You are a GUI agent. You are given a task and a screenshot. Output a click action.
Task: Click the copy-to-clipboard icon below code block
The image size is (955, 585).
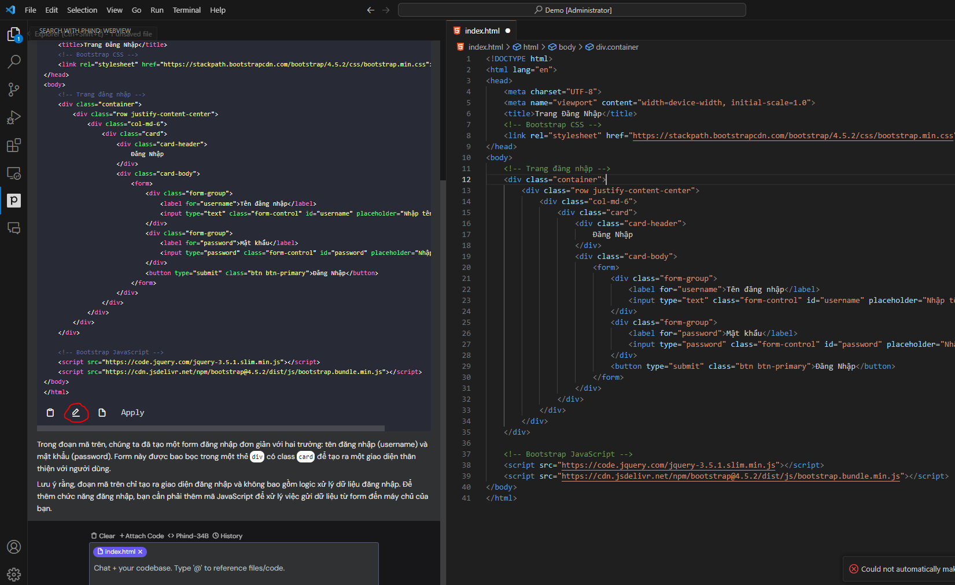tap(50, 413)
